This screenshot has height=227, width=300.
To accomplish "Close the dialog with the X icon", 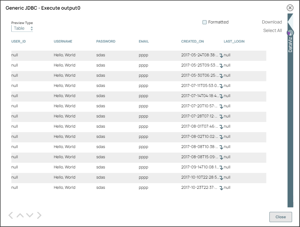I will click(x=290, y=8).
